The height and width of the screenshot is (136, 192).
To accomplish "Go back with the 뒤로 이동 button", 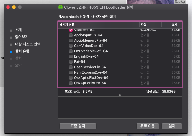I will point(148,126).
